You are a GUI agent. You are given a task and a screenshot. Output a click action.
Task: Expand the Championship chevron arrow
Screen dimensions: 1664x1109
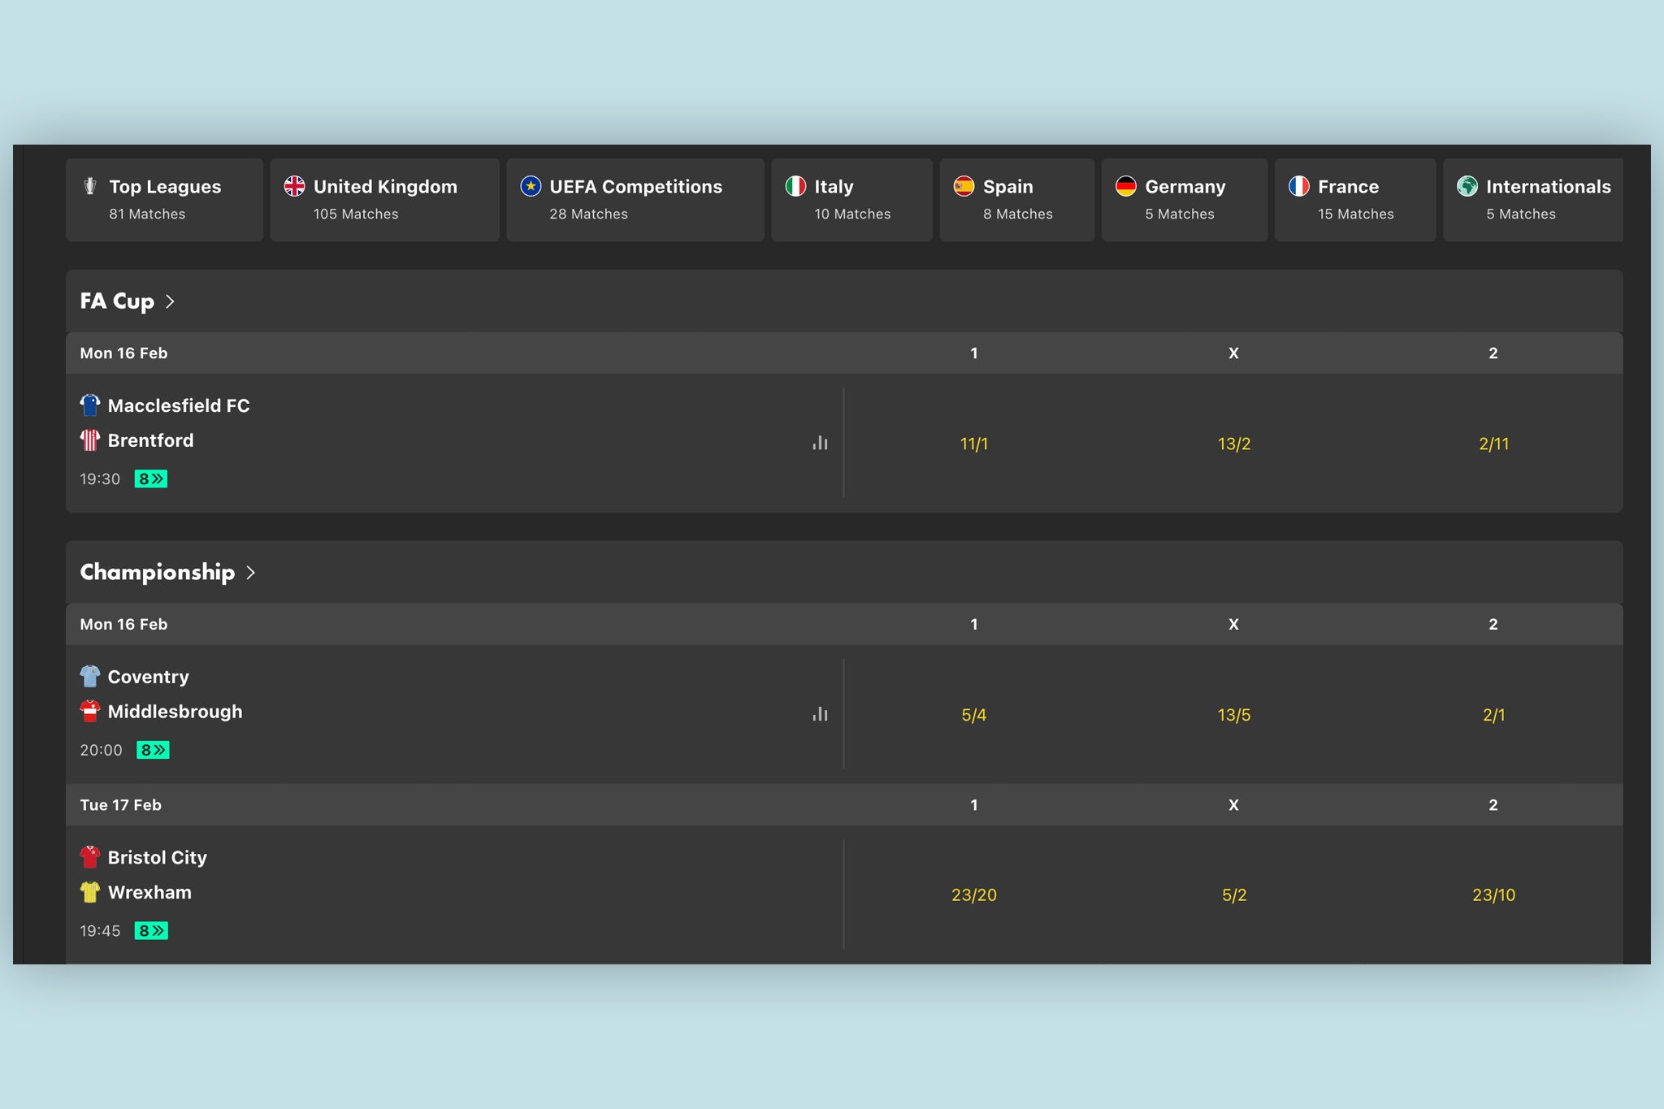tap(251, 573)
